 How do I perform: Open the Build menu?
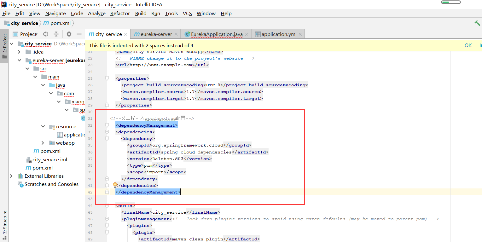tap(141, 13)
